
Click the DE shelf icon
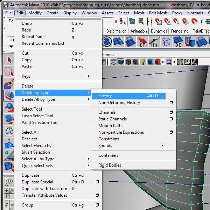click(178, 42)
